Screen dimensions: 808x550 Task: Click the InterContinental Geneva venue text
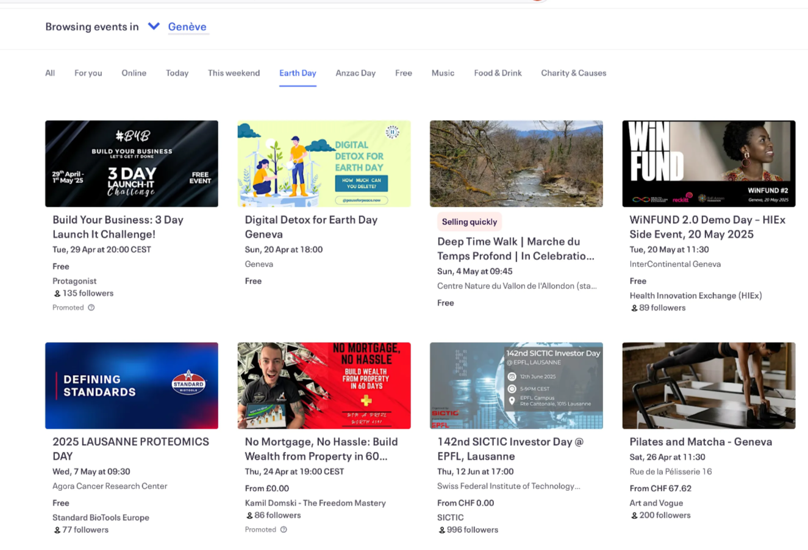coord(675,264)
